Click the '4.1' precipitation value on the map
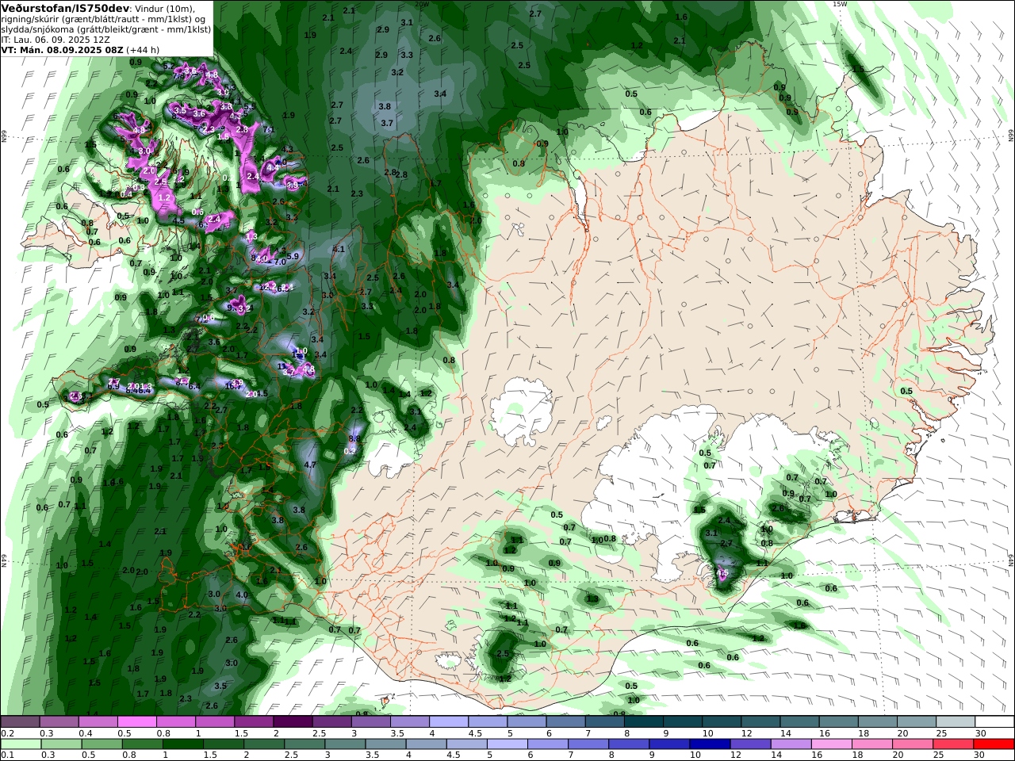This screenshot has height=761, width=1015. click(339, 249)
